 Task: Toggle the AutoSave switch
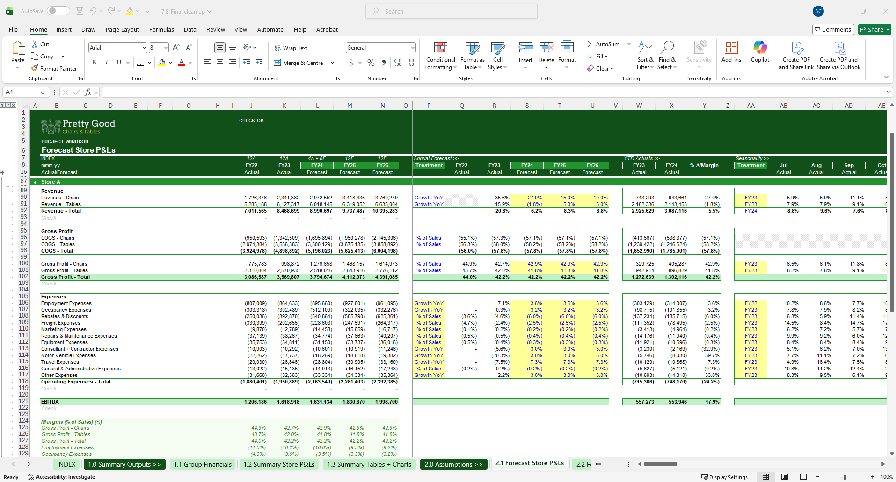click(58, 11)
